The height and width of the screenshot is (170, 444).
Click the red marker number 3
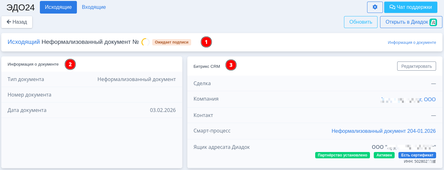(x=231, y=65)
